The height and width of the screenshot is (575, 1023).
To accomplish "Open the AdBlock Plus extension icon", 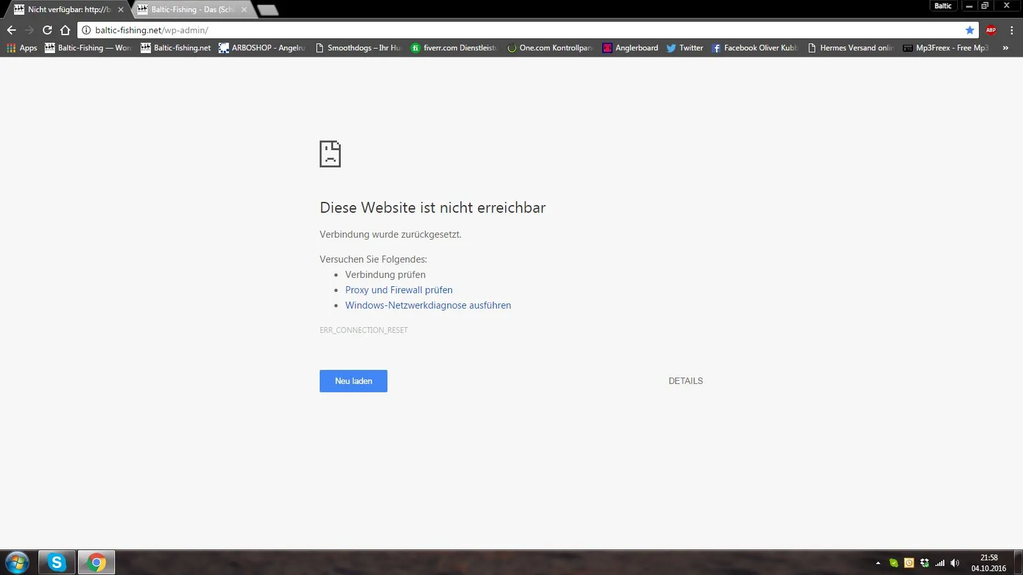I will click(x=991, y=30).
